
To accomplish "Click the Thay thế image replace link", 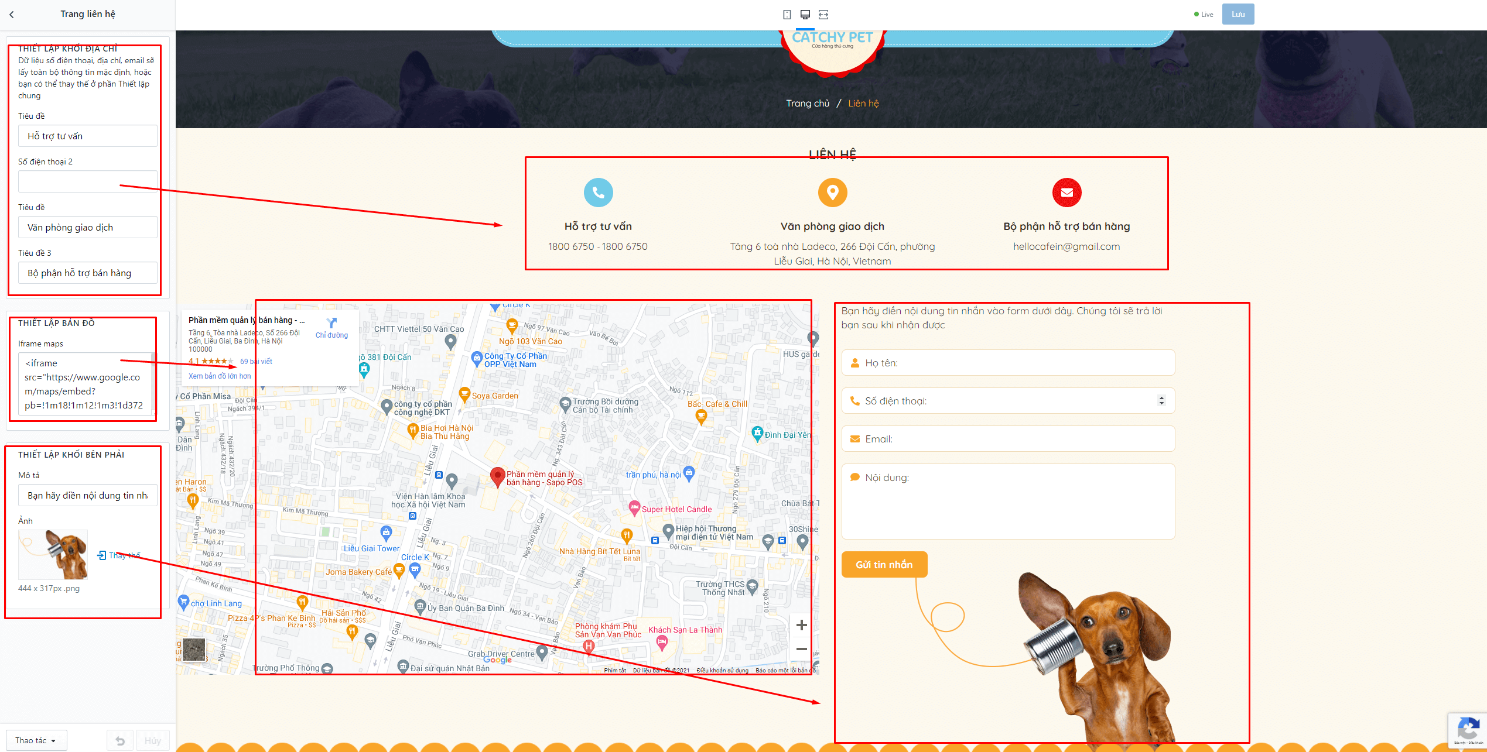I will [x=119, y=555].
